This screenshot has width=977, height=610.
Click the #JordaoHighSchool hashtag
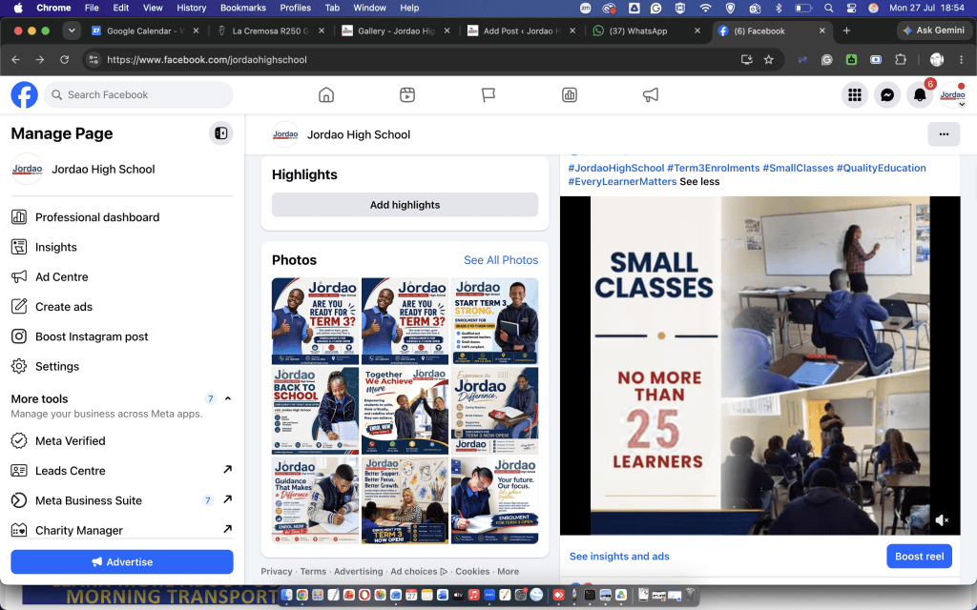pyautogui.click(x=616, y=168)
